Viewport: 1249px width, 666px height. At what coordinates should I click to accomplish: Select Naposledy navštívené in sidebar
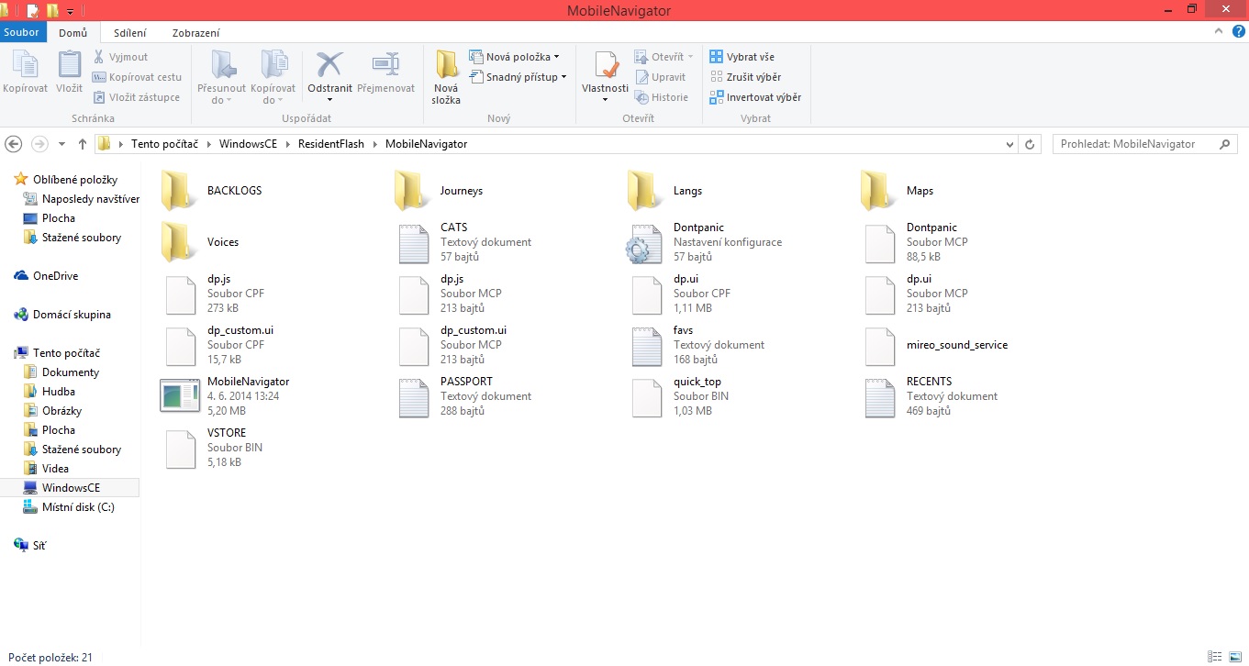[81, 199]
